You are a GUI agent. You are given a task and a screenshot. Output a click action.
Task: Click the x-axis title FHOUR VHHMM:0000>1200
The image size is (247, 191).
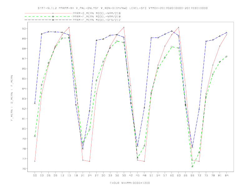[130, 183]
